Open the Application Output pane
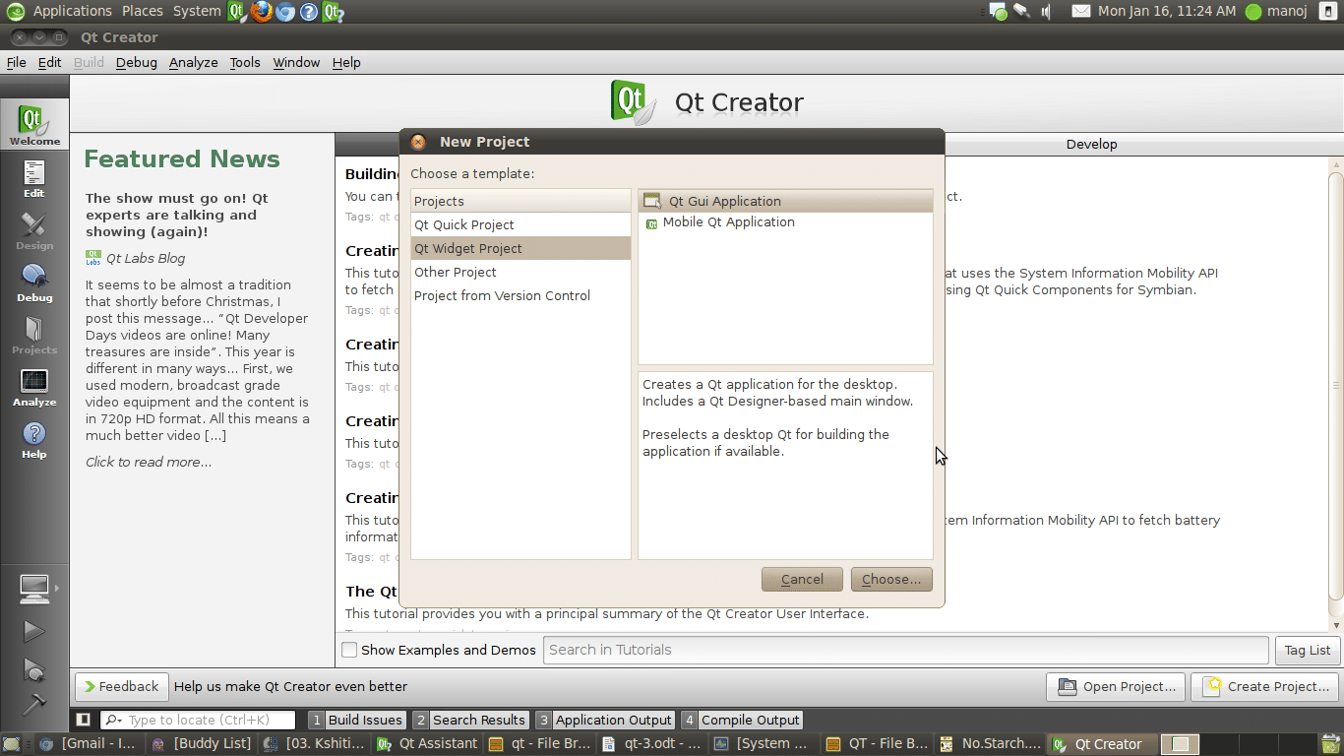The image size is (1344, 756). 605,720
